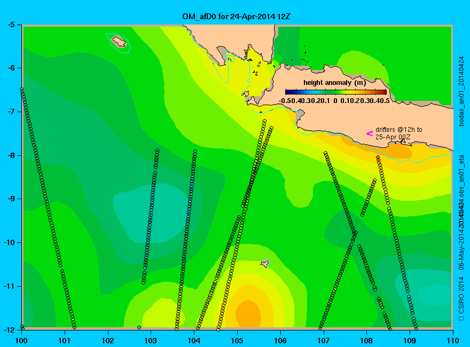Click the small island near 102E, 5.4S

pos(119,42)
